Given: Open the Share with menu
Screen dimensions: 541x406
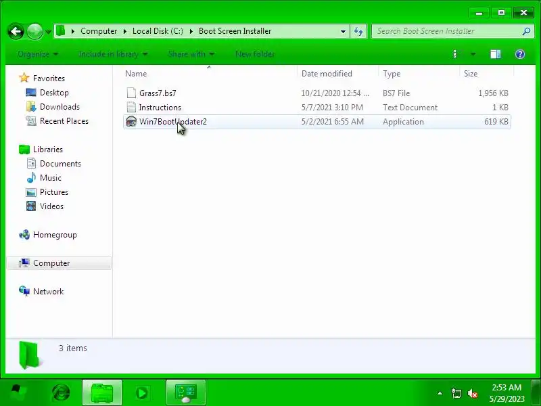Looking at the screenshot, I should [191, 54].
